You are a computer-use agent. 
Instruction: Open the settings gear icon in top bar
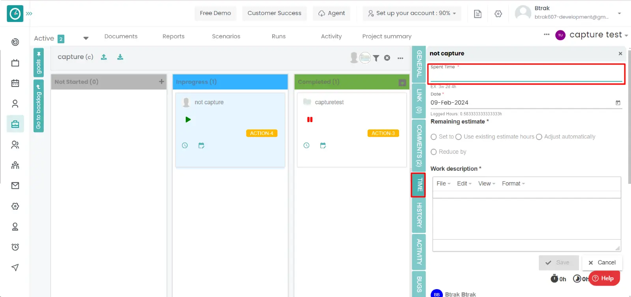(x=498, y=14)
